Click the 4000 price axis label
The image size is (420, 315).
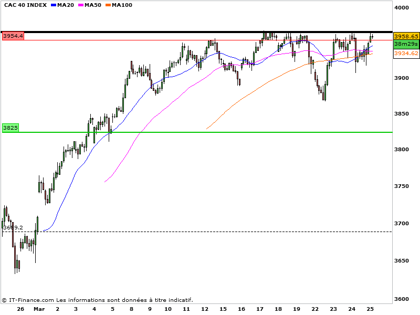(x=402, y=8)
